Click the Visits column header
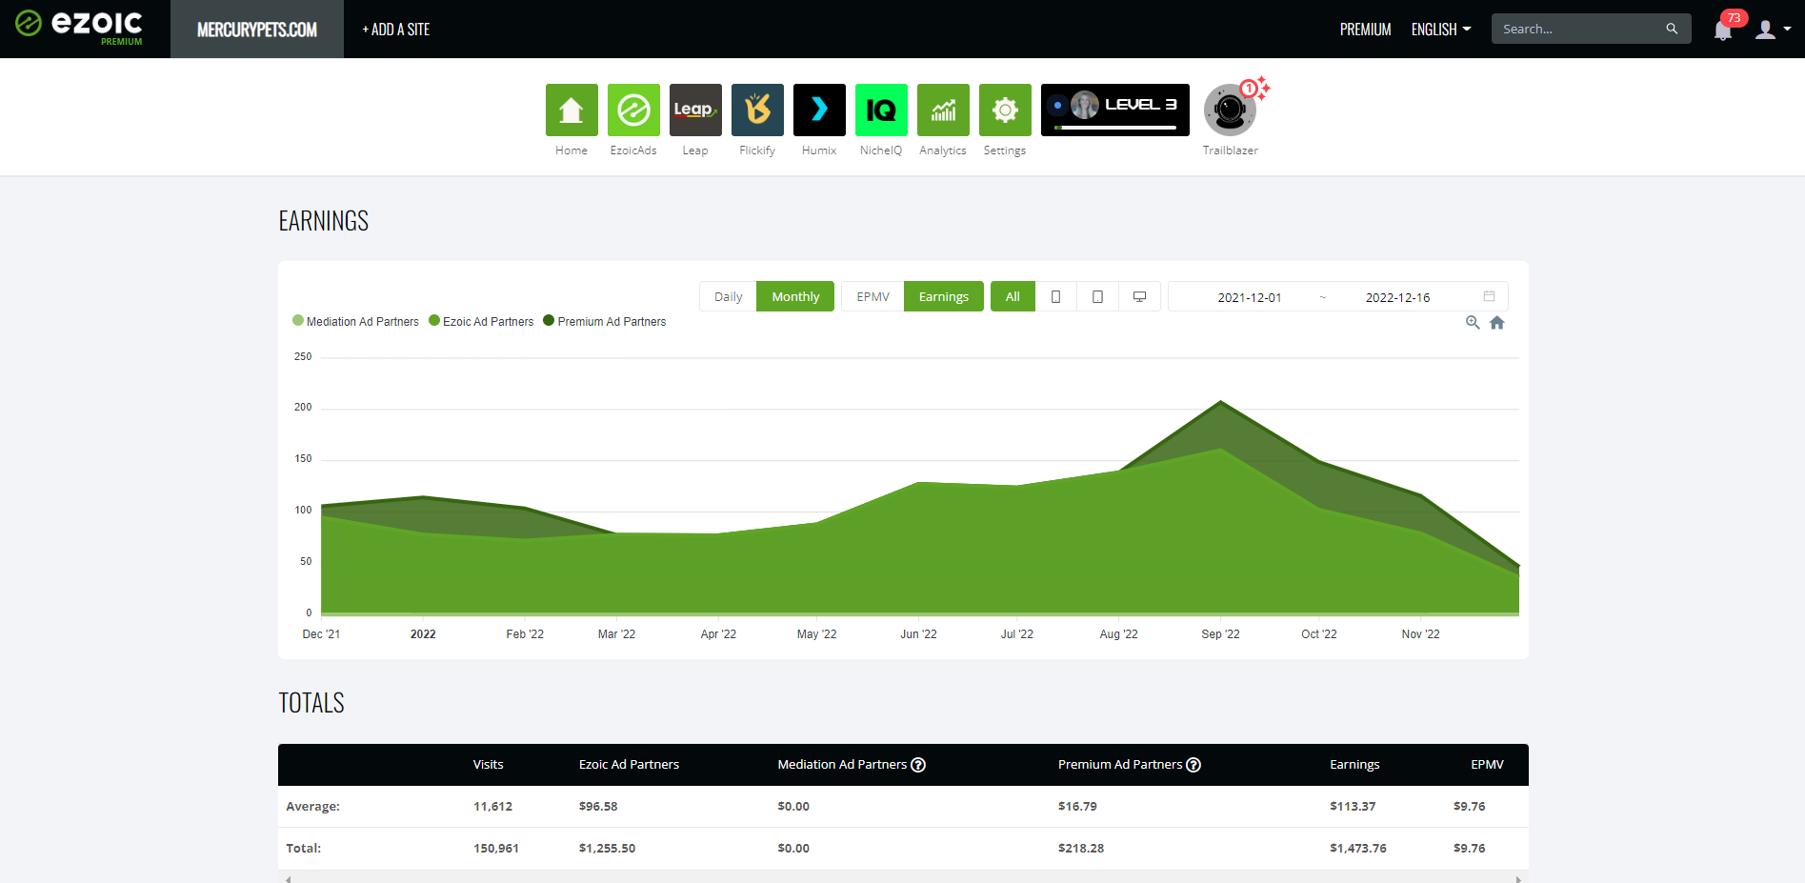The height and width of the screenshot is (883, 1805). pos(488,765)
